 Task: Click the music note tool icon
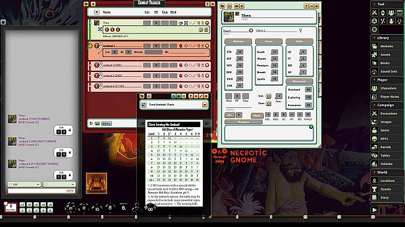point(399,21)
